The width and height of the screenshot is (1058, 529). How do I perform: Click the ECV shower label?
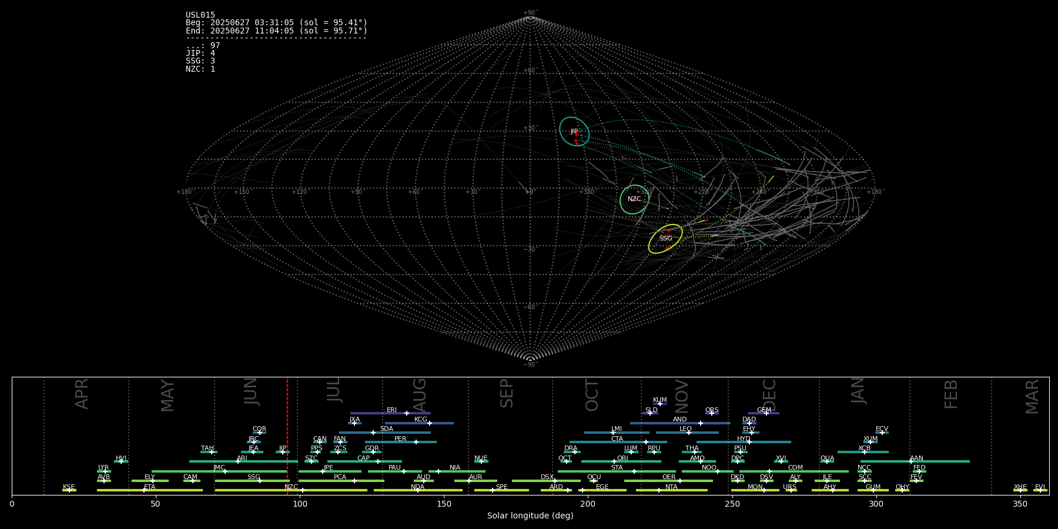[882, 429]
